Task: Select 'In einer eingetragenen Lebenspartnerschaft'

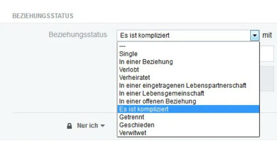Action: point(188,86)
